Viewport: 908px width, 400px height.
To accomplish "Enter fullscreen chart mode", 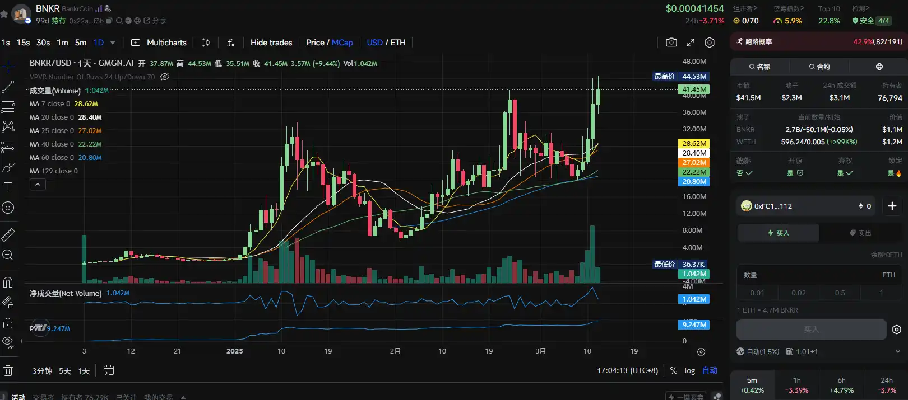I will coord(691,43).
